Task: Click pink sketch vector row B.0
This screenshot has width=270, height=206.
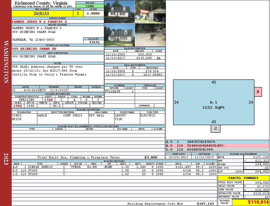Action: click(x=218, y=146)
